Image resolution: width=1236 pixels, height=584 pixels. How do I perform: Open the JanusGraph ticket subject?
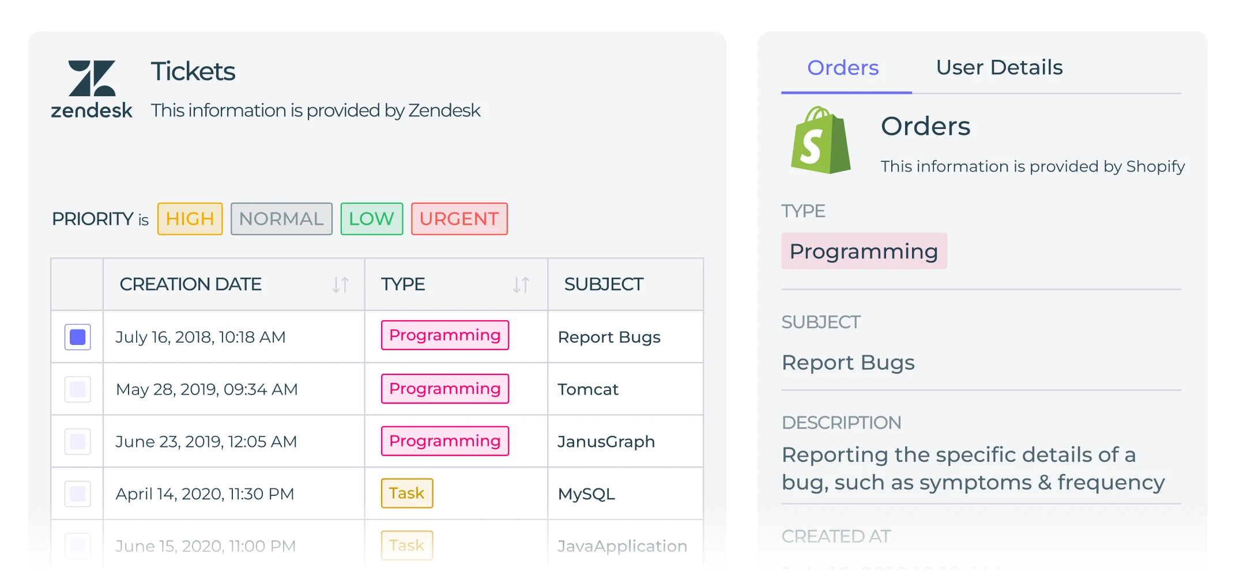point(606,442)
